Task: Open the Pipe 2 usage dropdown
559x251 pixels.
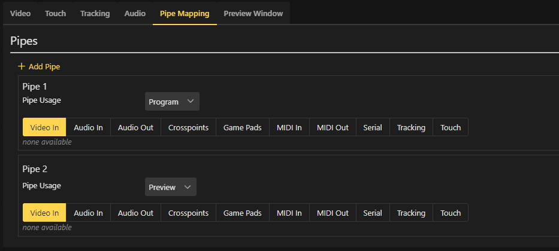Action: (170, 187)
